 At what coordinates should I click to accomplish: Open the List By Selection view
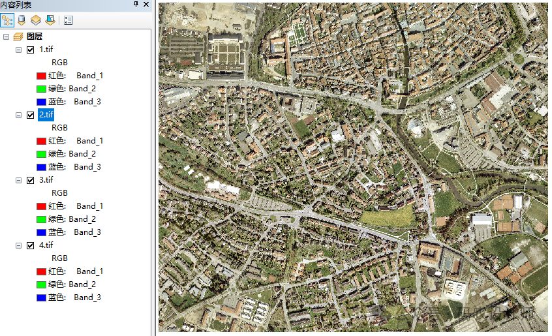pyautogui.click(x=50, y=20)
